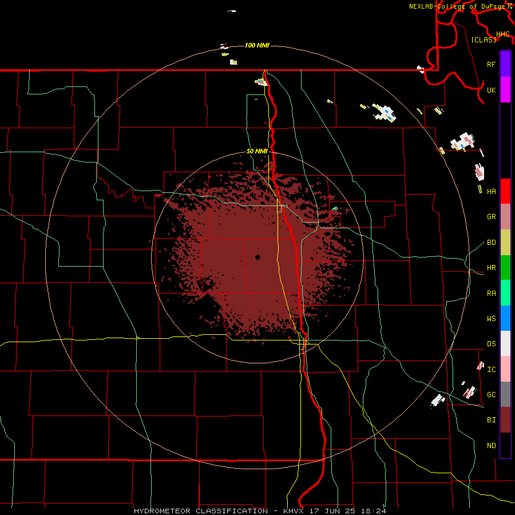Click the NEXLAB-College of DuPage text
The width and height of the screenshot is (515, 515).
tap(457, 6)
